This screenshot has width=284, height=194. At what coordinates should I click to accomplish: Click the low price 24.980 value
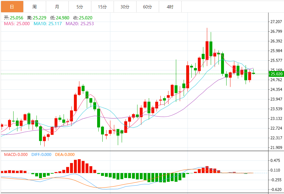[63, 18]
